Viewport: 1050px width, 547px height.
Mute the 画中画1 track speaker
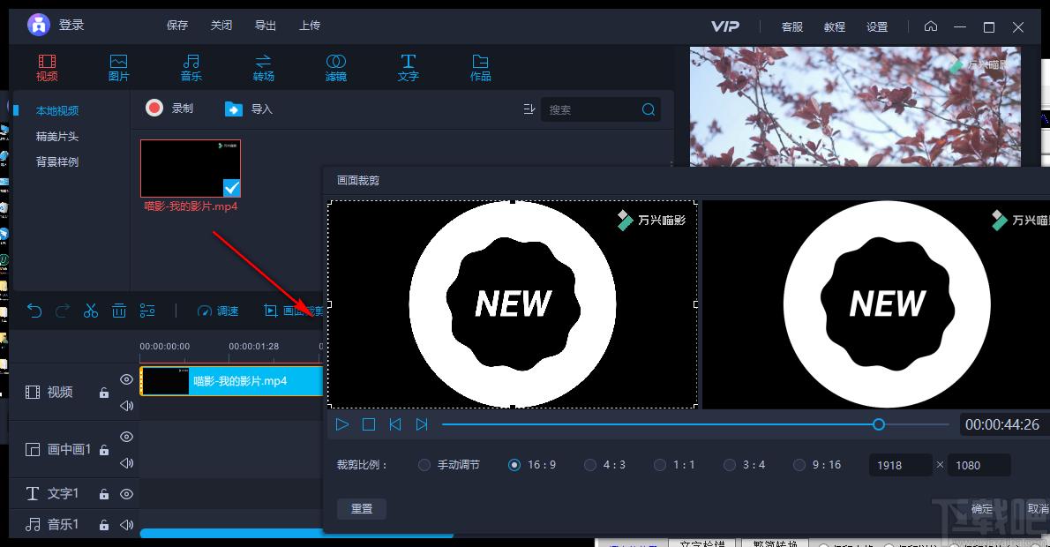126,463
